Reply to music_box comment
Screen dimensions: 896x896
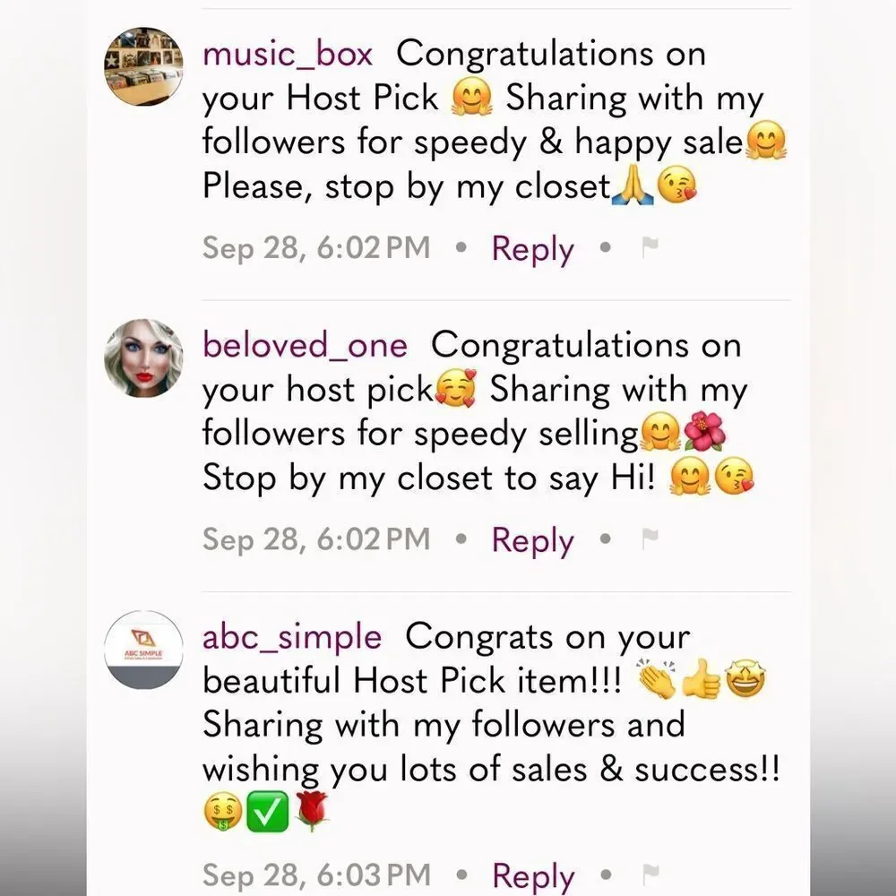click(x=532, y=249)
